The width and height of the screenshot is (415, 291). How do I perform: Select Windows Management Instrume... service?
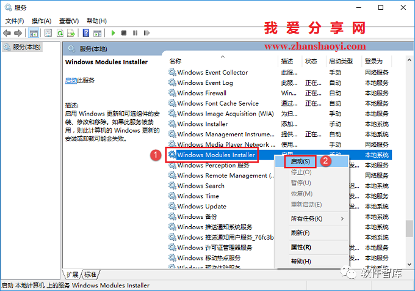pyautogui.click(x=226, y=134)
